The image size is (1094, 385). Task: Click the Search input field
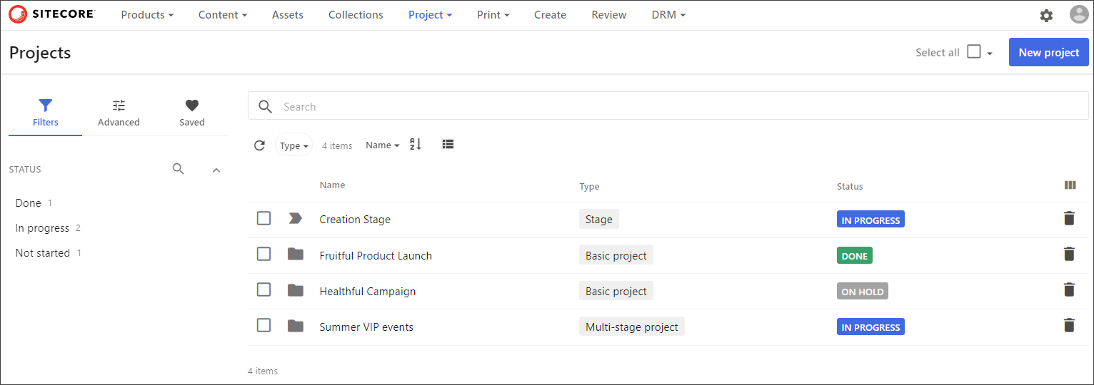pyautogui.click(x=668, y=106)
